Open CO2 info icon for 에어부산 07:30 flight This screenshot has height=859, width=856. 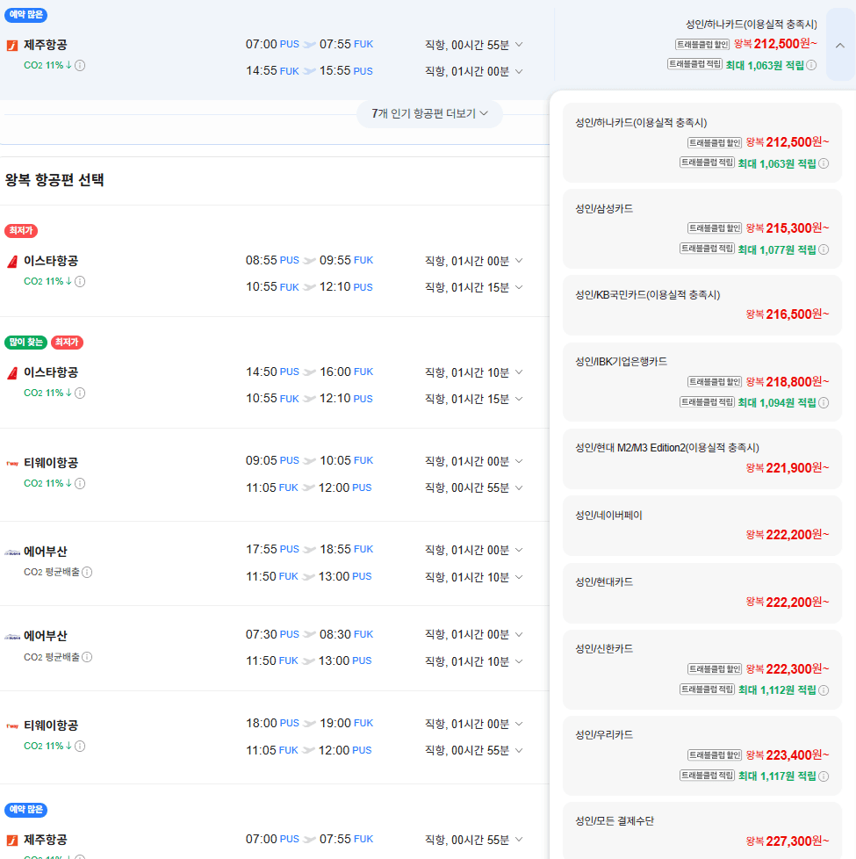pyautogui.click(x=87, y=657)
